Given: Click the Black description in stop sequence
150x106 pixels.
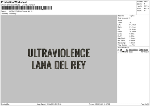Looking at the screenshot, I should pyautogui.click(x=131, y=52).
